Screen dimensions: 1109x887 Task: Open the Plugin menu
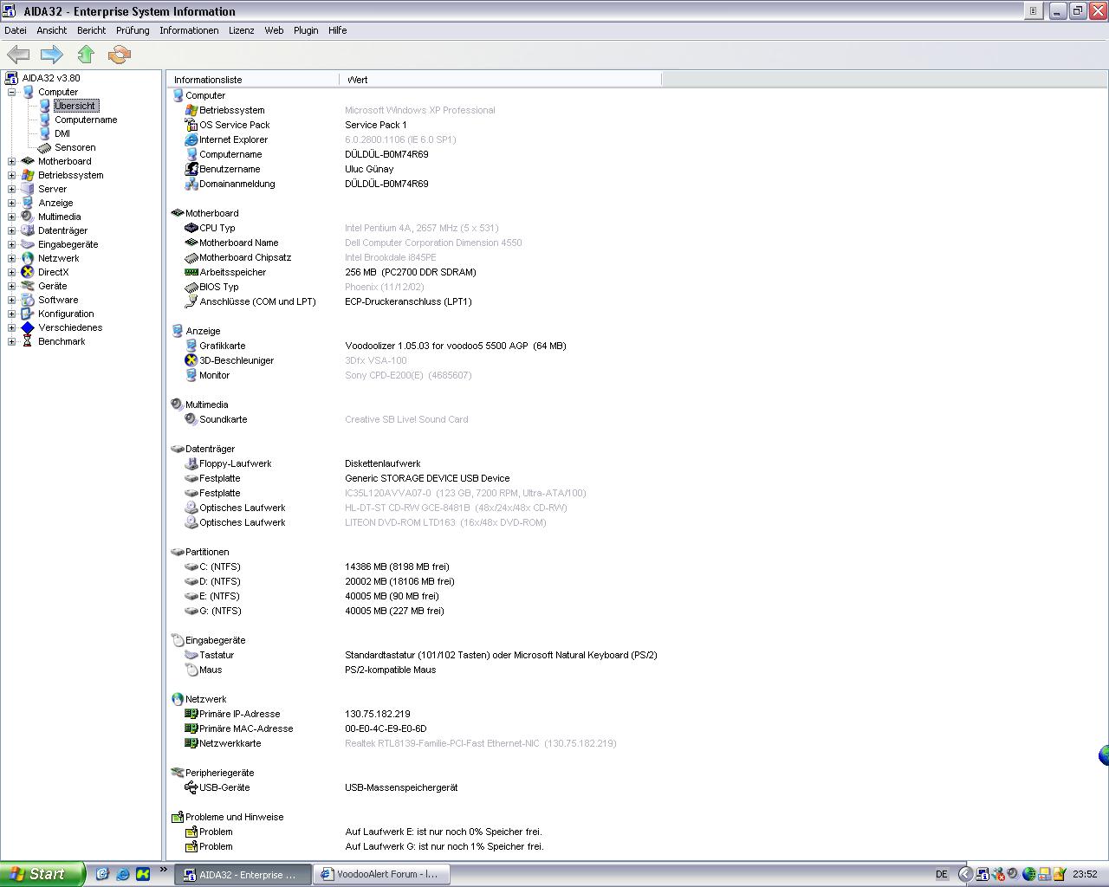click(306, 30)
